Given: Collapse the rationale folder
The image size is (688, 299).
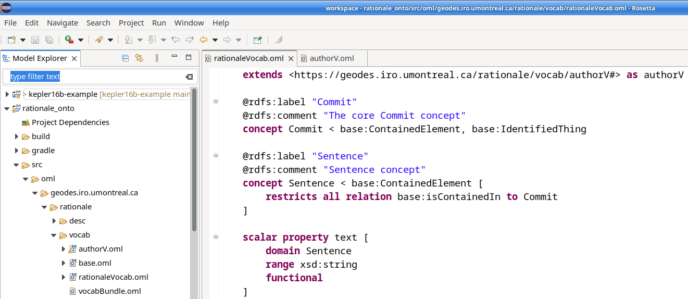Looking at the screenshot, I should [44, 207].
